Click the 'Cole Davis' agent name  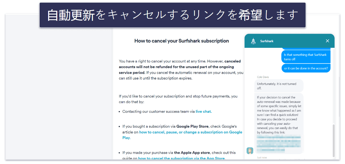click(x=263, y=77)
